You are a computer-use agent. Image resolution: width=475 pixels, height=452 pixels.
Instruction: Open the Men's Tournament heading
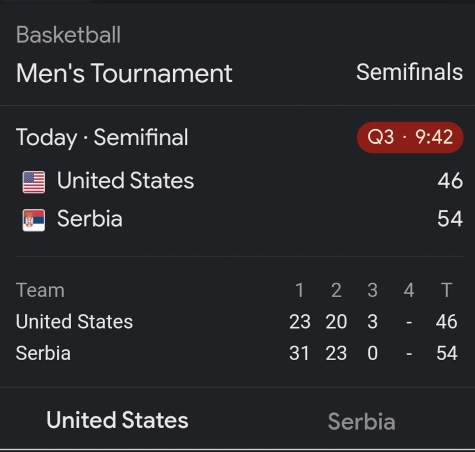[124, 73]
